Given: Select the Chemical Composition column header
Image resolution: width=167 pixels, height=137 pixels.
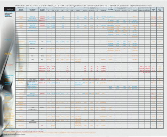Looking at the screenshot, I should tap(64, 8).
